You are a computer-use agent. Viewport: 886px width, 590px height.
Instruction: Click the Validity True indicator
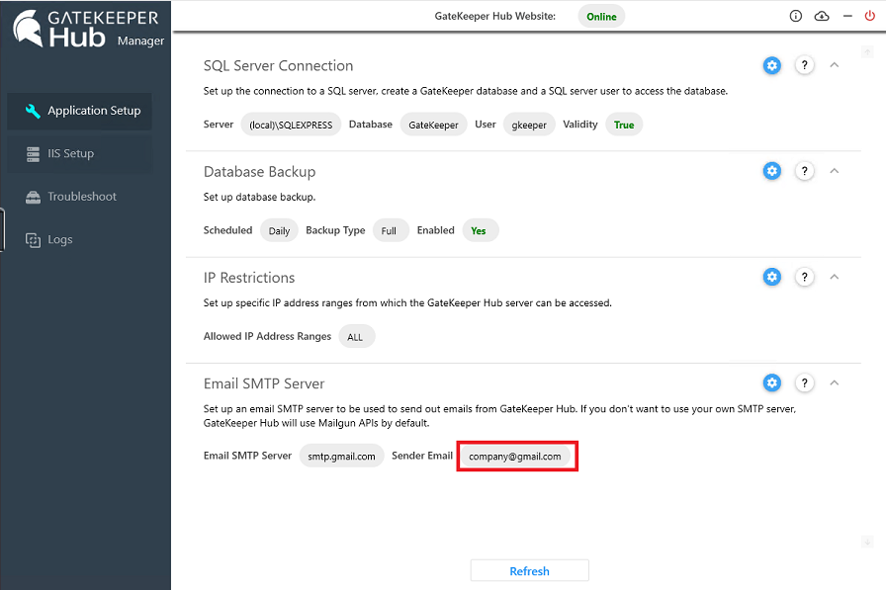point(623,126)
